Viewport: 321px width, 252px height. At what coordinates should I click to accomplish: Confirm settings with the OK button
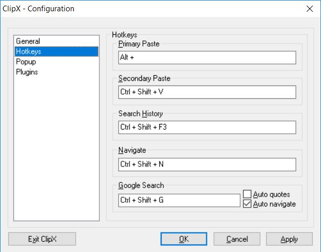pyautogui.click(x=183, y=239)
